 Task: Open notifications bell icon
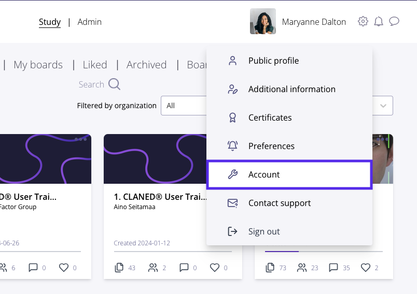click(x=379, y=21)
